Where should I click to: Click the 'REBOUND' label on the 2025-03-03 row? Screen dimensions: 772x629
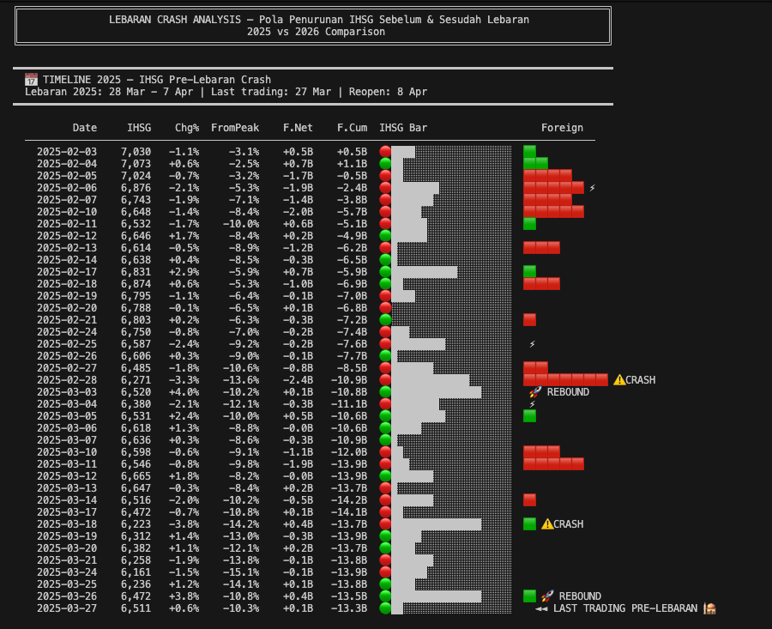568,392
